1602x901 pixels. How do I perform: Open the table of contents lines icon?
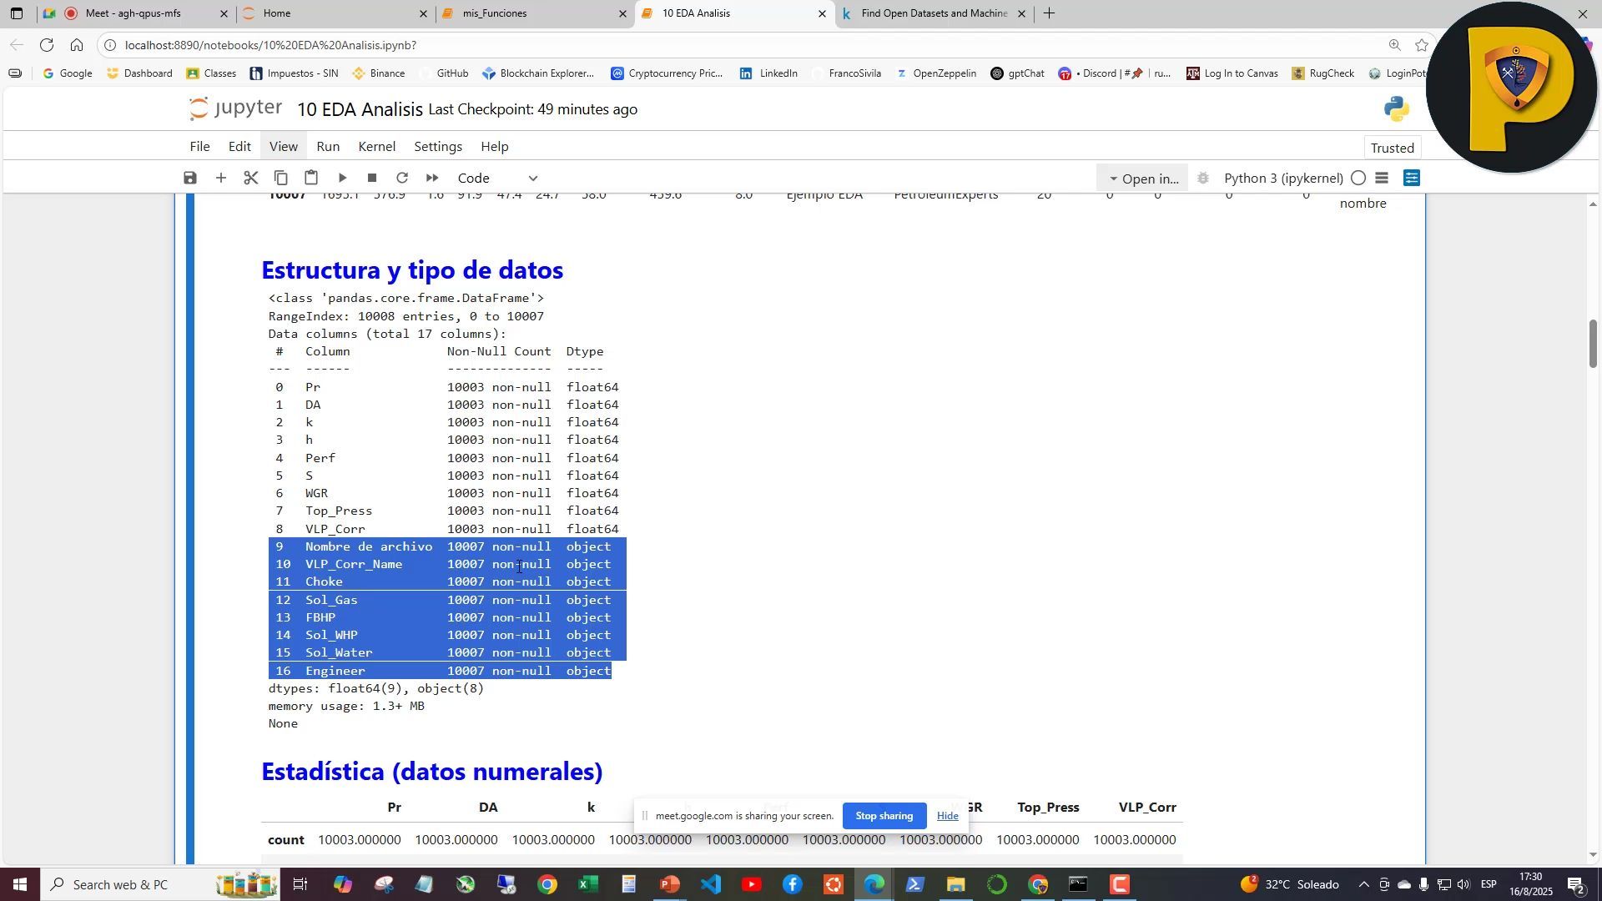(1382, 178)
